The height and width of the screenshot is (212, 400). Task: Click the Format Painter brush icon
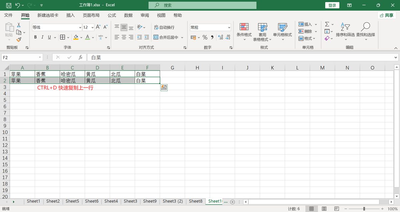point(19,40)
